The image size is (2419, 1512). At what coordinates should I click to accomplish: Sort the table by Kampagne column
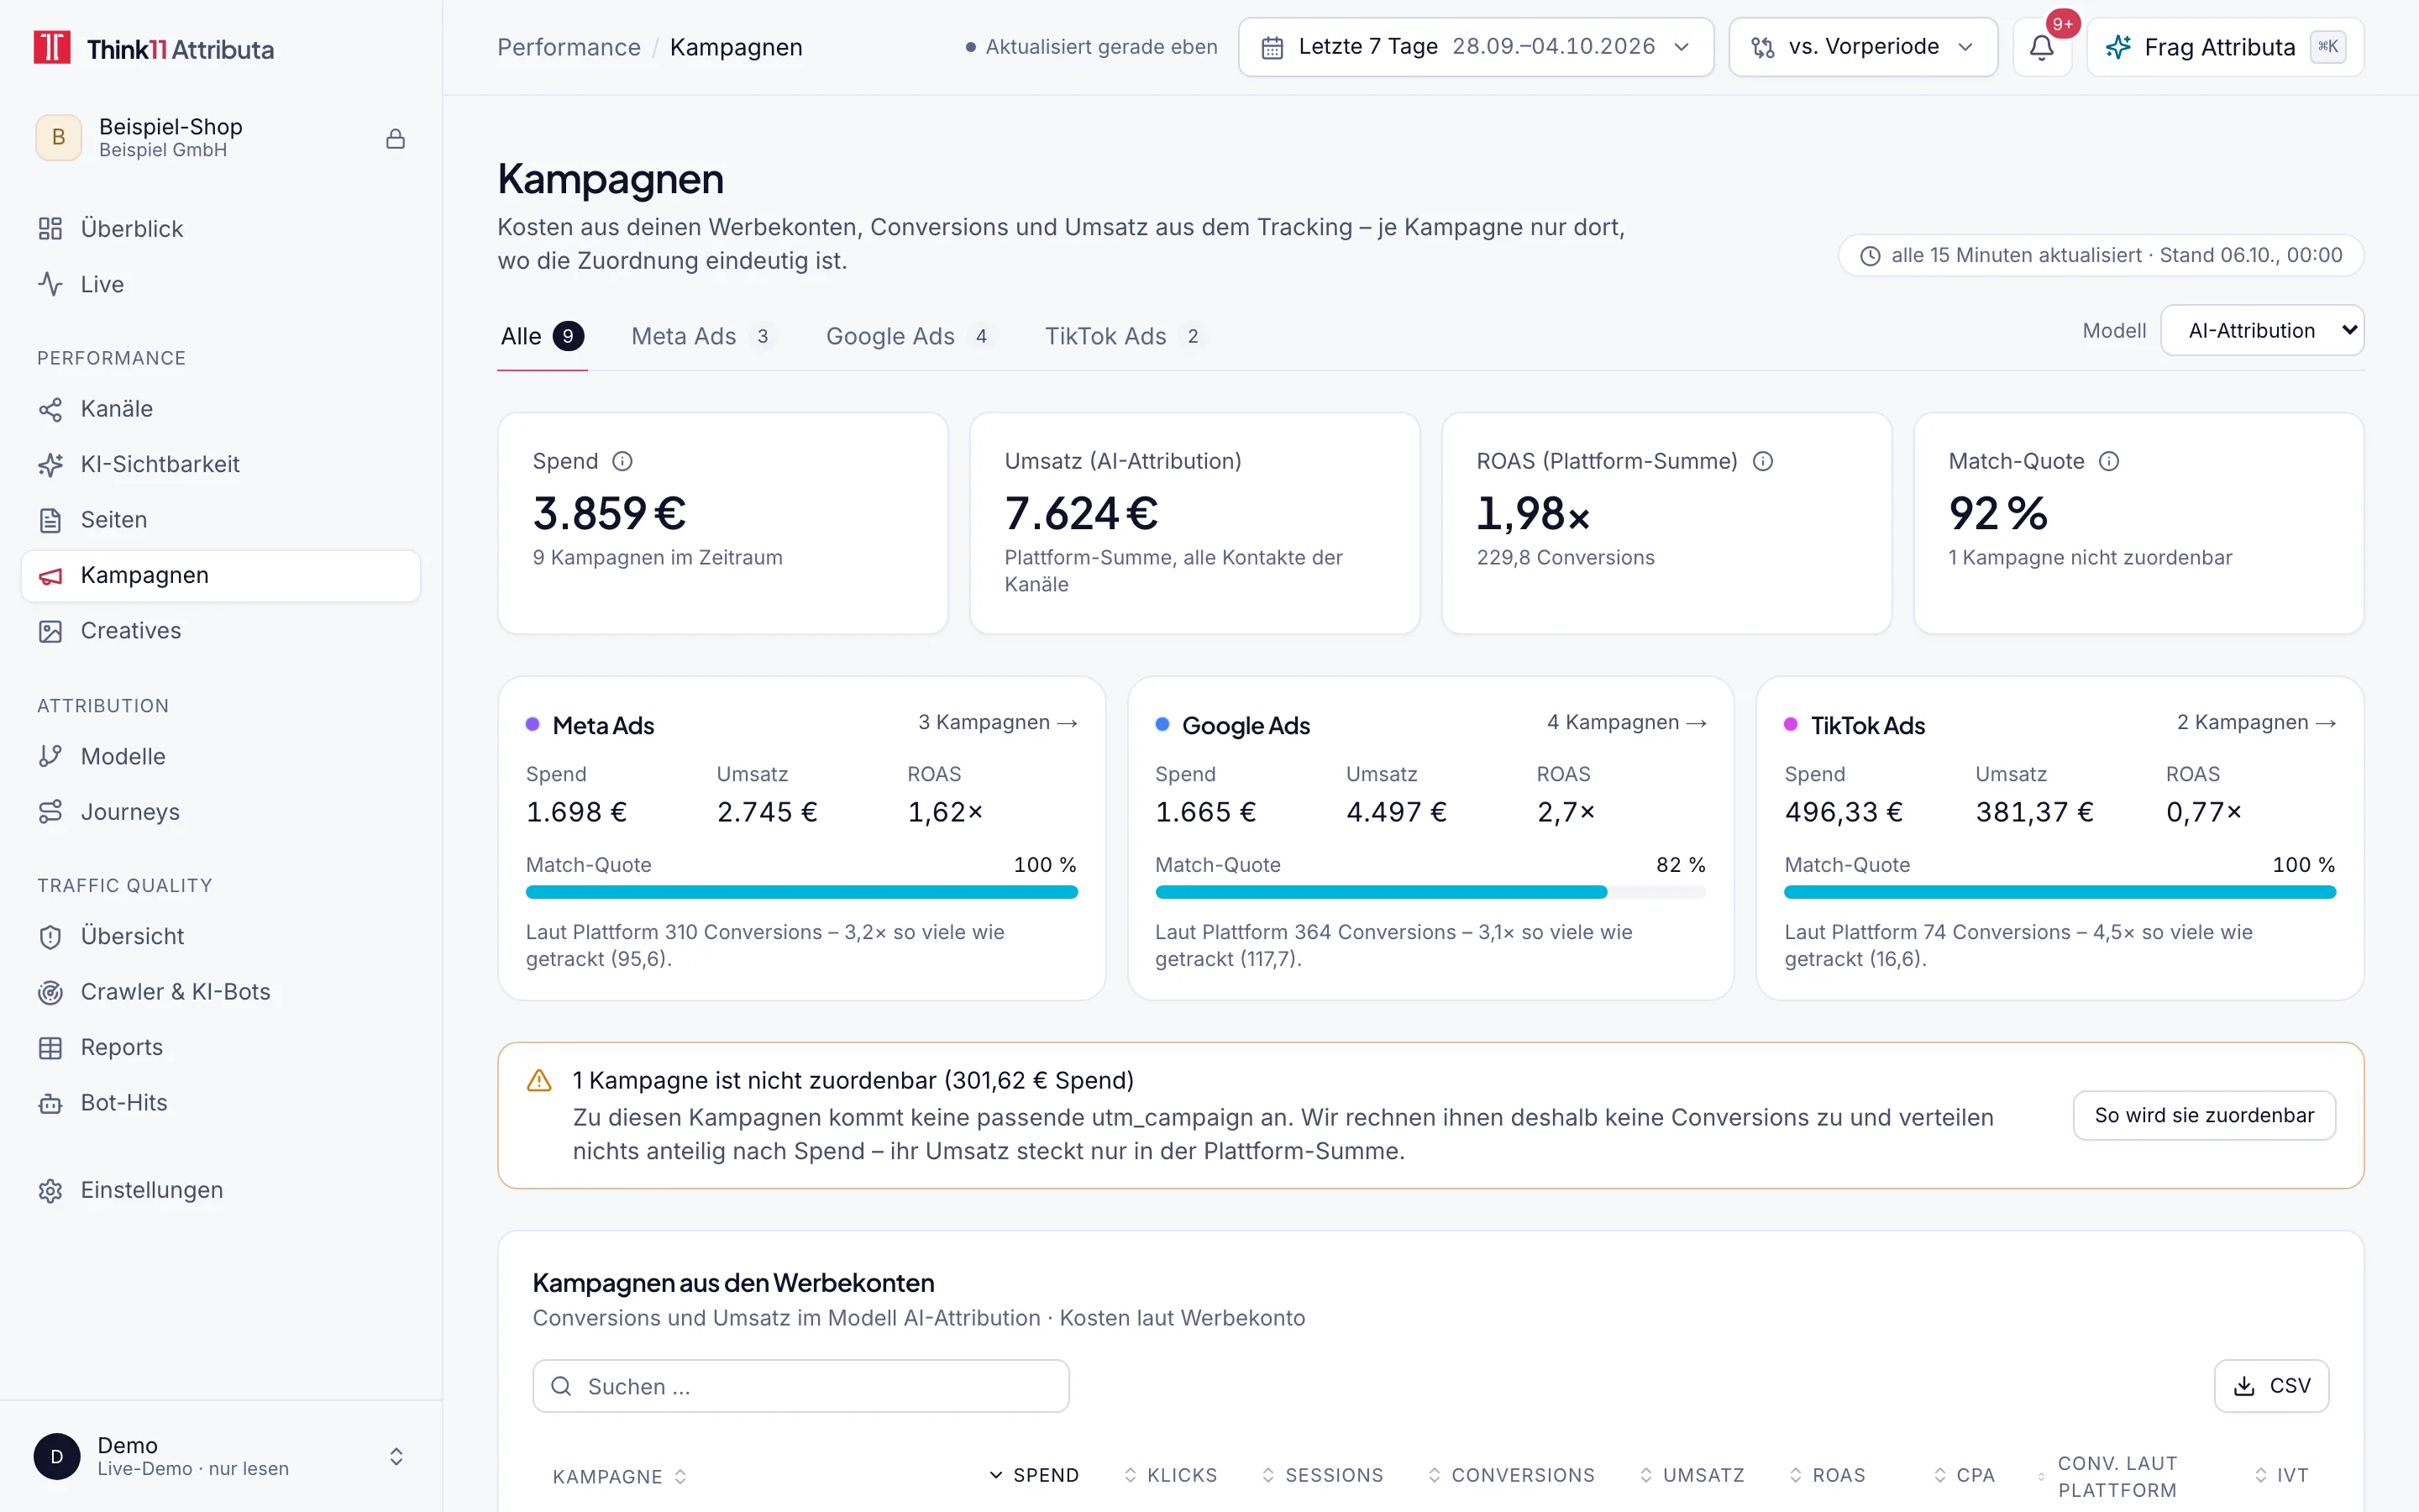(620, 1477)
